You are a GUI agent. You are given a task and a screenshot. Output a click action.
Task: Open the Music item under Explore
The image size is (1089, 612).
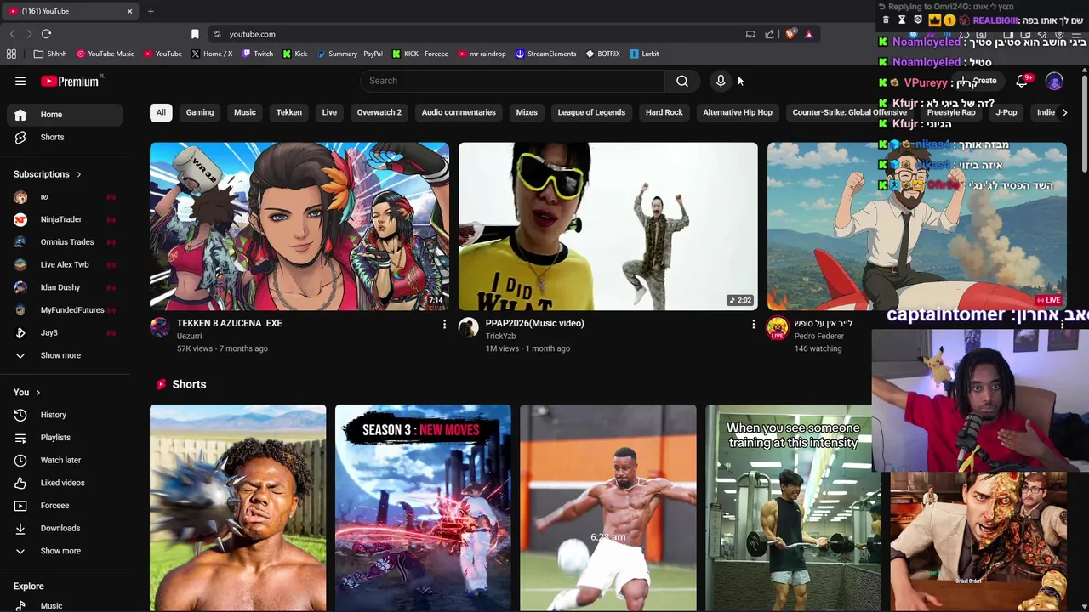(65, 605)
